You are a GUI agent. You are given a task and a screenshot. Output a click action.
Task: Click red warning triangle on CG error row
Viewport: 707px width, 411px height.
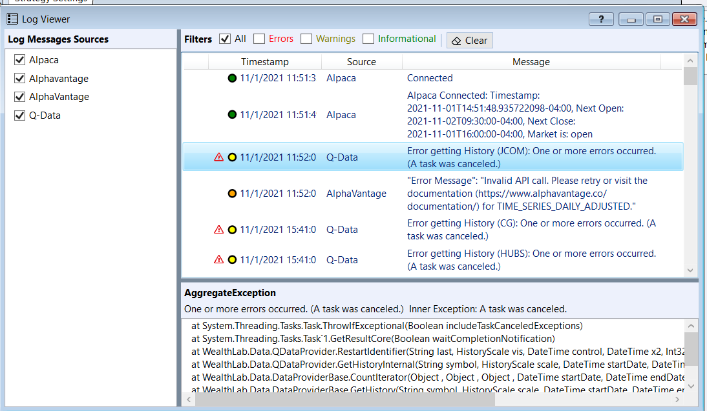[x=218, y=230]
